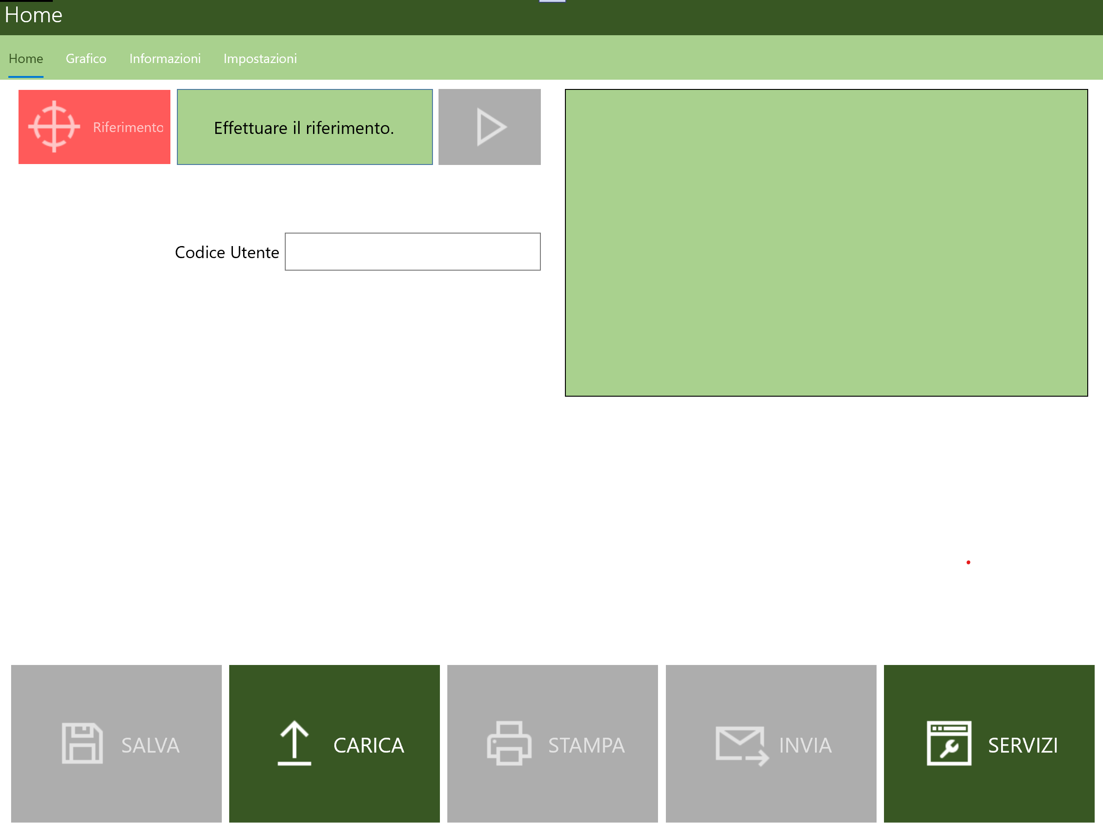
Task: Click the CARICA button text
Action: [x=368, y=745]
